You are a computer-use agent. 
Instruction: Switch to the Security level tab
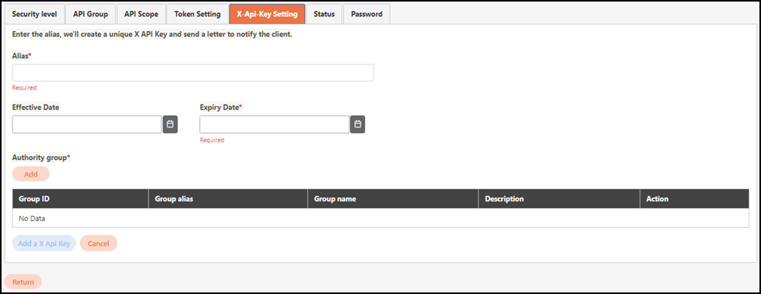pyautogui.click(x=34, y=14)
